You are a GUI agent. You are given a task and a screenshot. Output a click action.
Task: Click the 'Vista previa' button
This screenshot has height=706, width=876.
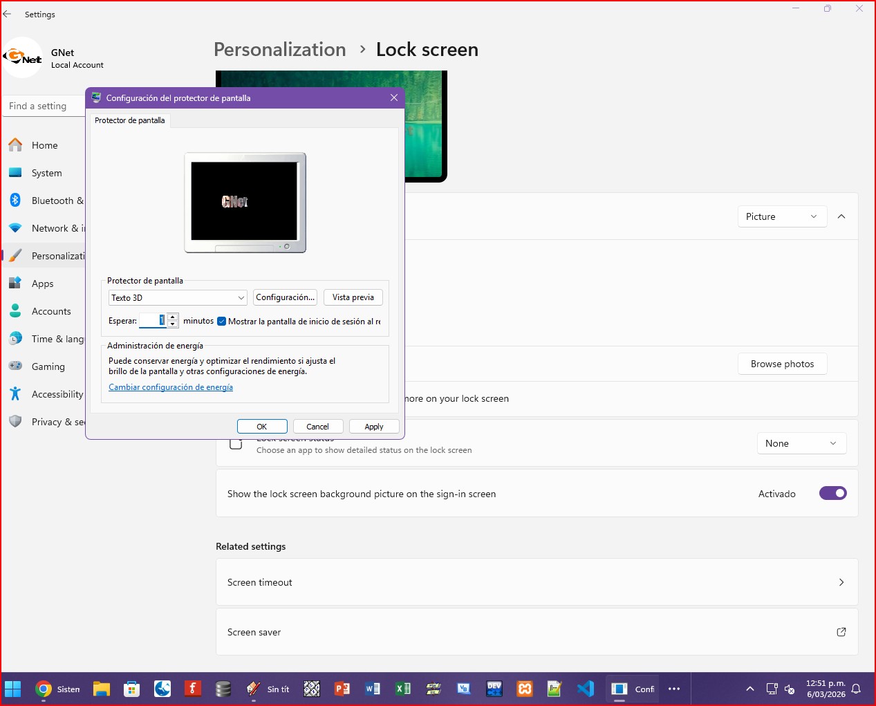(353, 297)
